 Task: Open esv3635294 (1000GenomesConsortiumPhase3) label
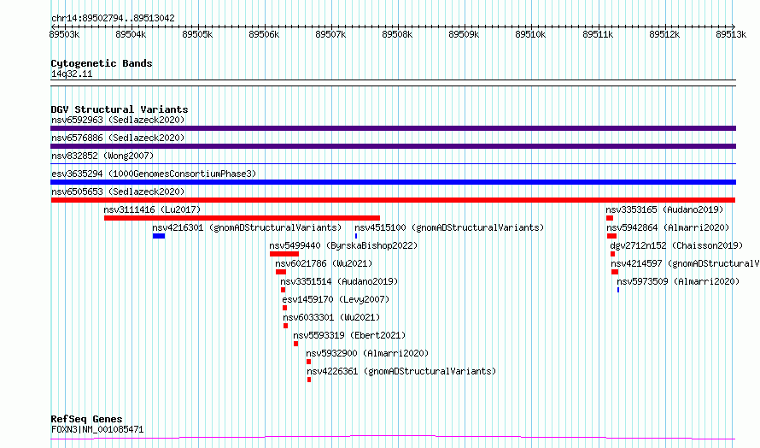154,174
